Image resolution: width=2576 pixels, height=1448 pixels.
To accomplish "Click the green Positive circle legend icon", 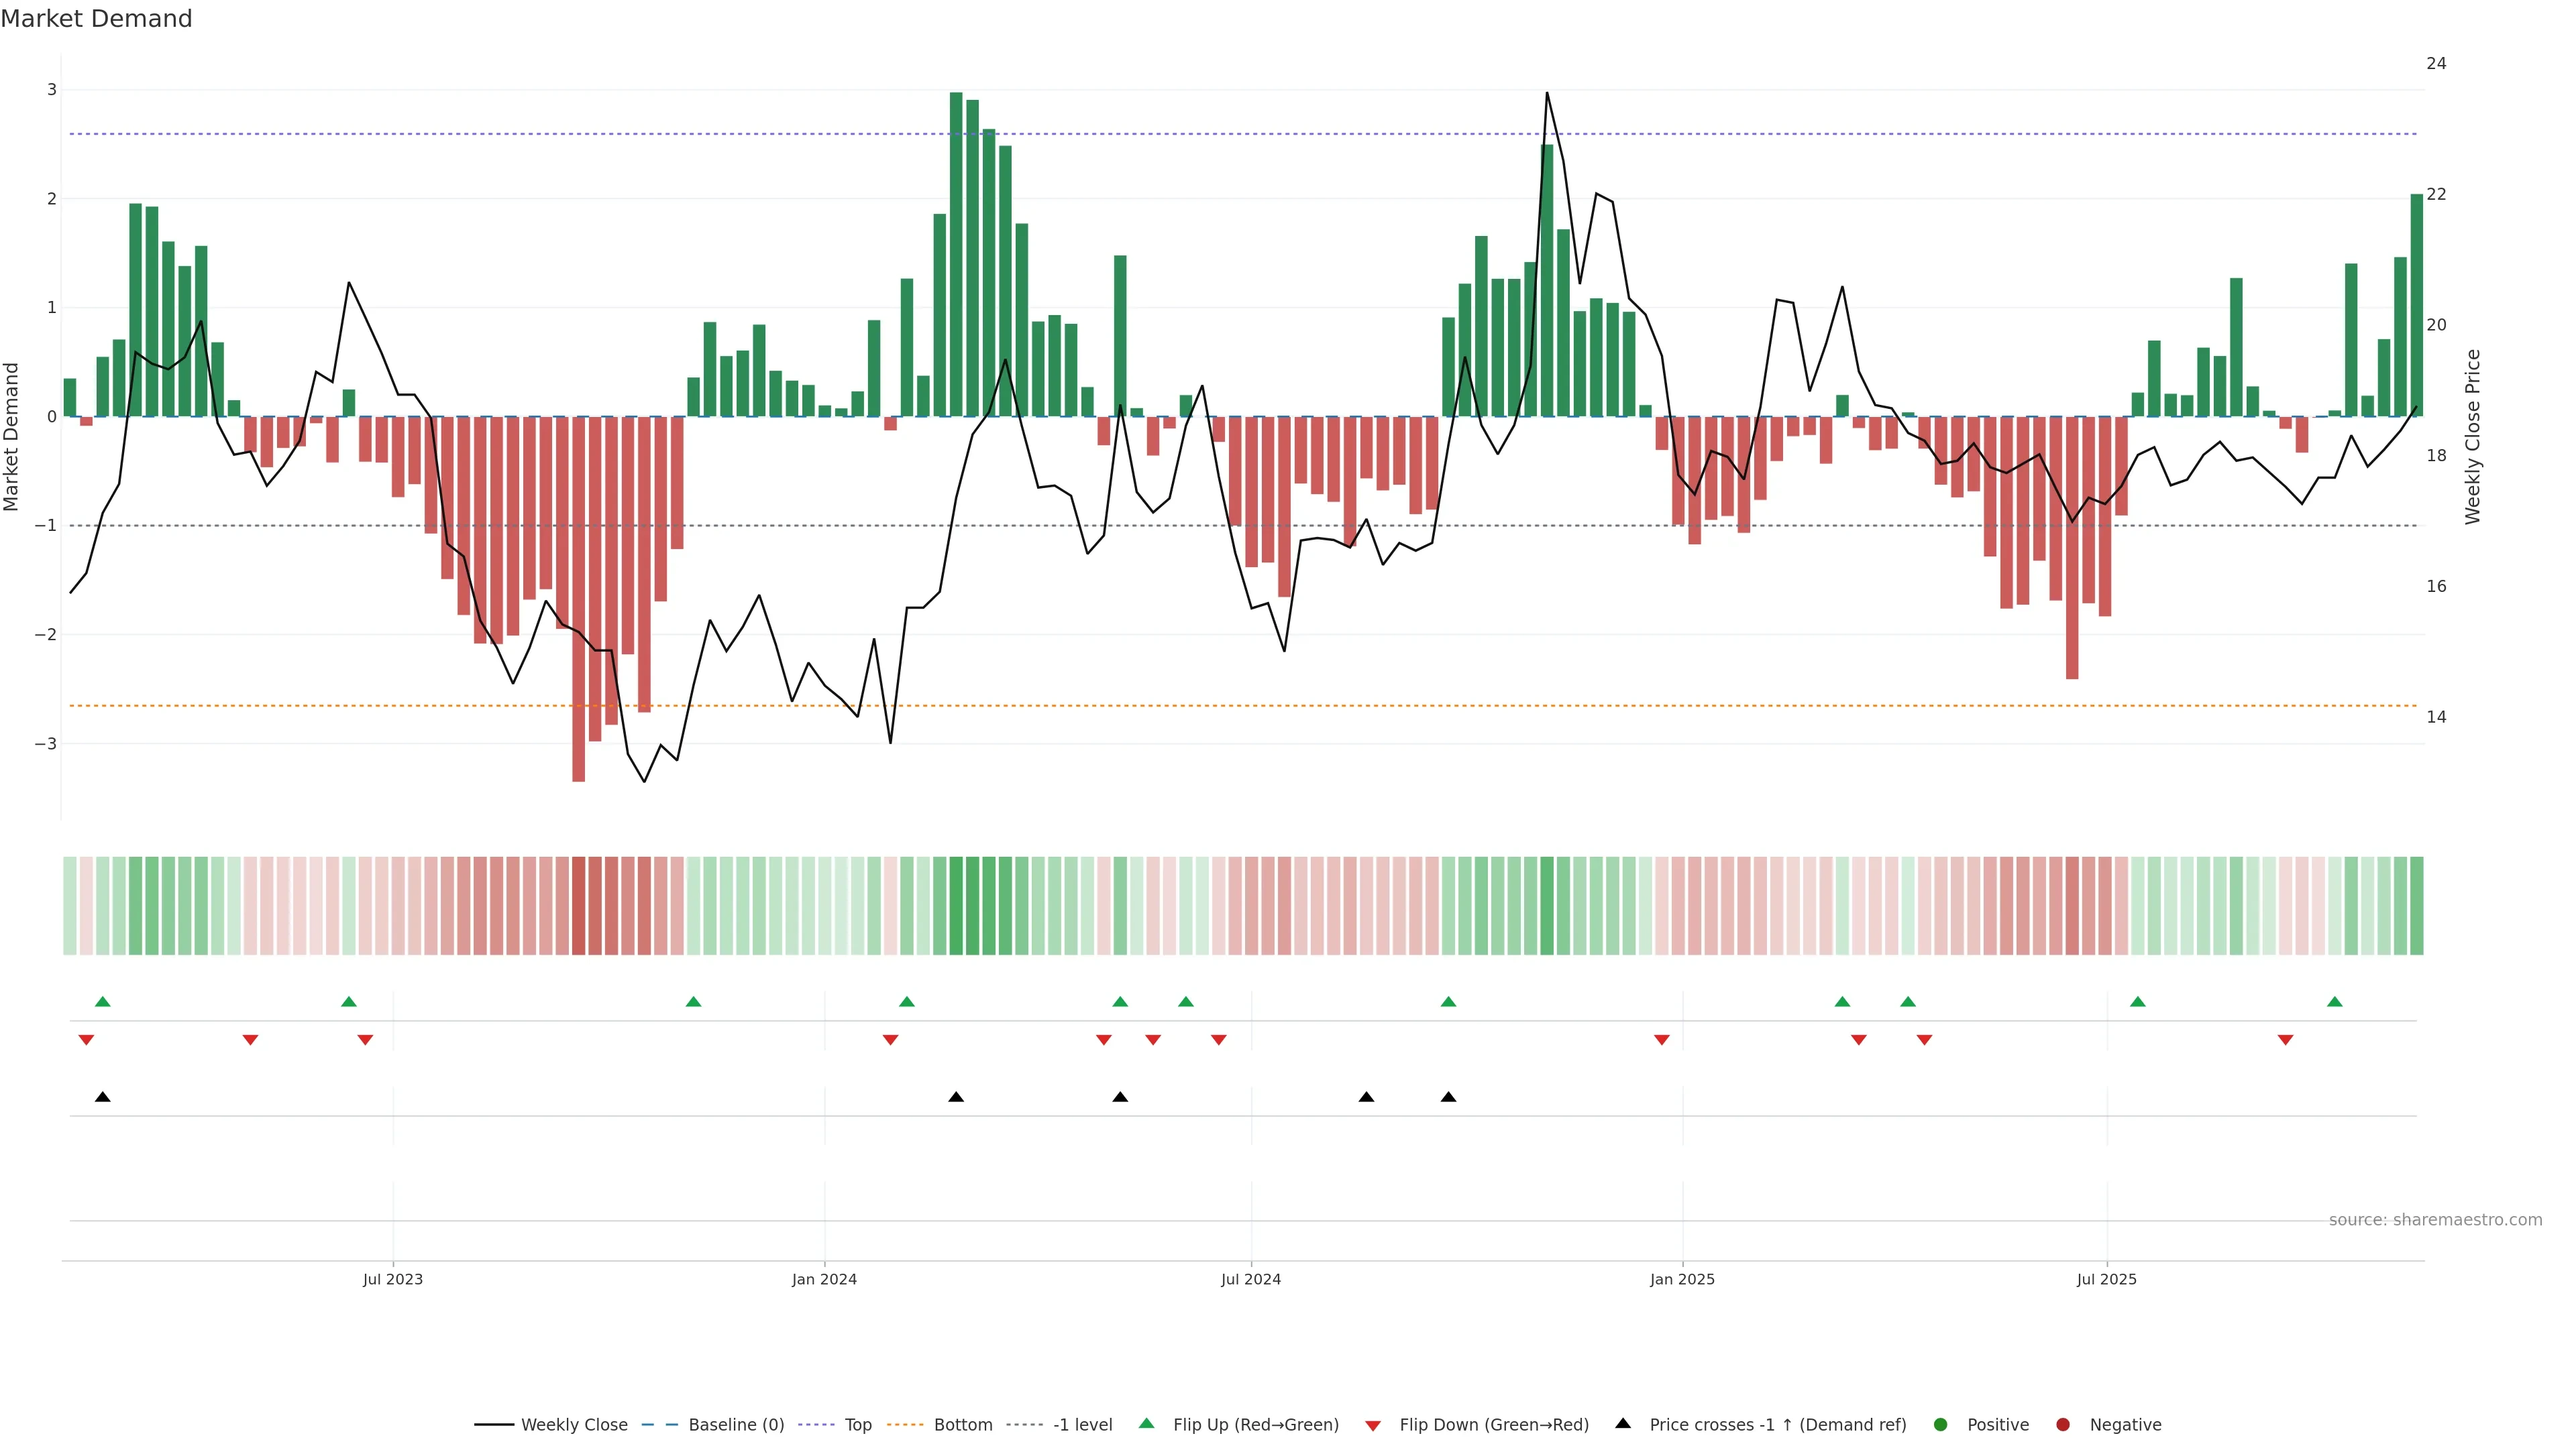I will pyautogui.click(x=1941, y=1425).
